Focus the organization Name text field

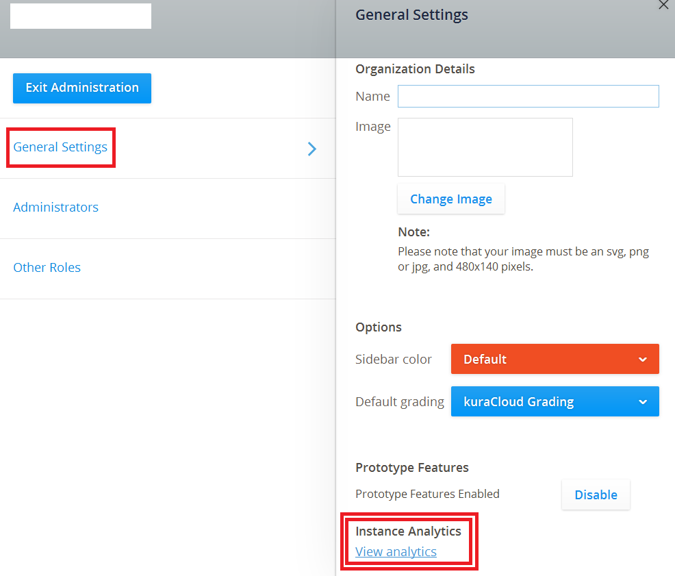coord(528,97)
